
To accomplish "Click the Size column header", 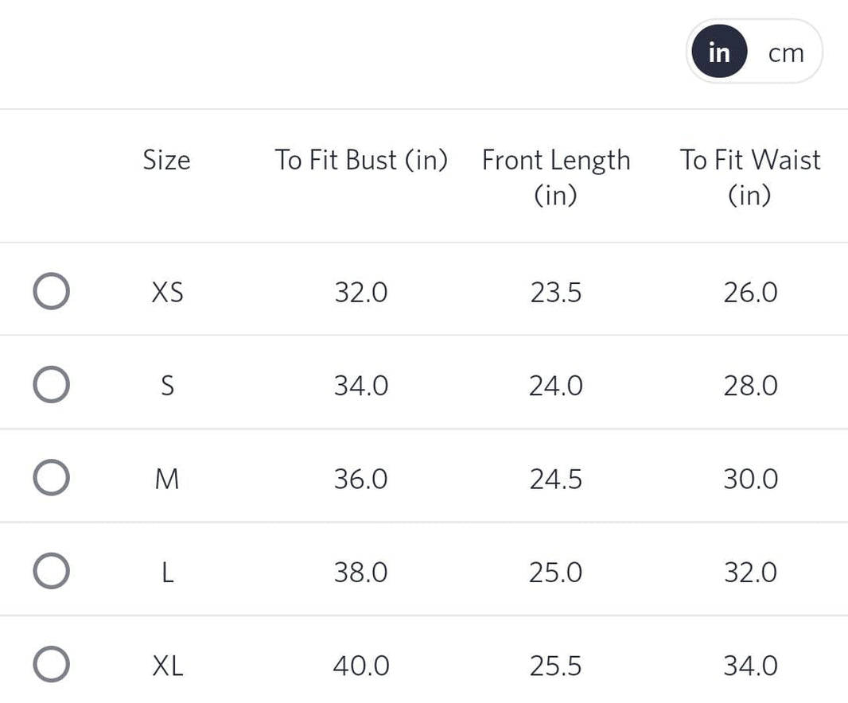I will pyautogui.click(x=166, y=160).
